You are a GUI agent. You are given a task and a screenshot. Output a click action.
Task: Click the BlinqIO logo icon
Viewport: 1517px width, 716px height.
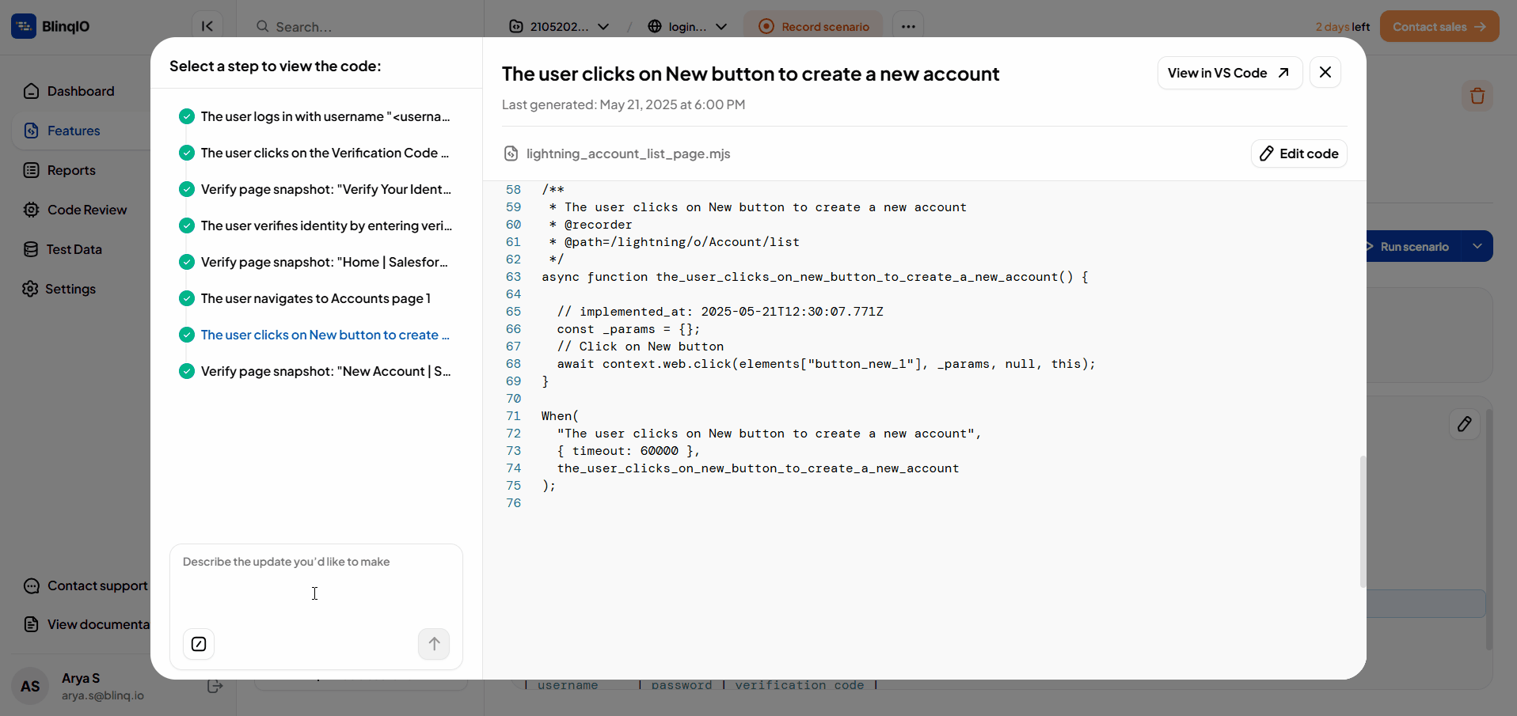tap(24, 26)
